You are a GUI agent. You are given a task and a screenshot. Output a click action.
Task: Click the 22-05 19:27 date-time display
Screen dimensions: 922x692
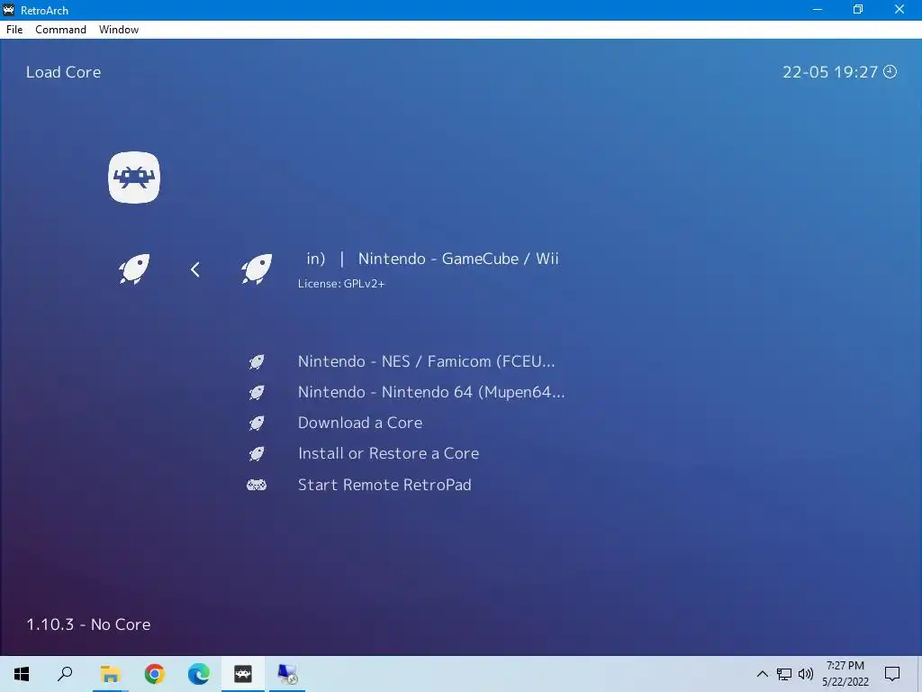(x=830, y=72)
